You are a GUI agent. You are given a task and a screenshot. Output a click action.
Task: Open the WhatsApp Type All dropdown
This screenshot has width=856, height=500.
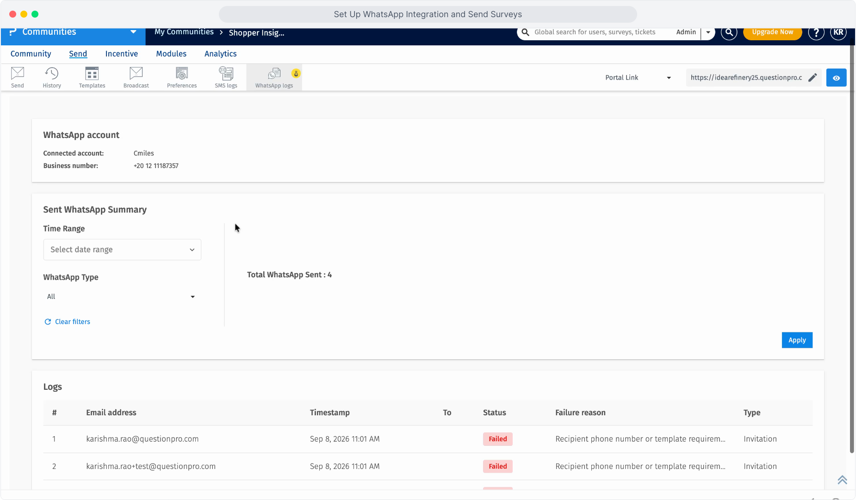(x=122, y=297)
